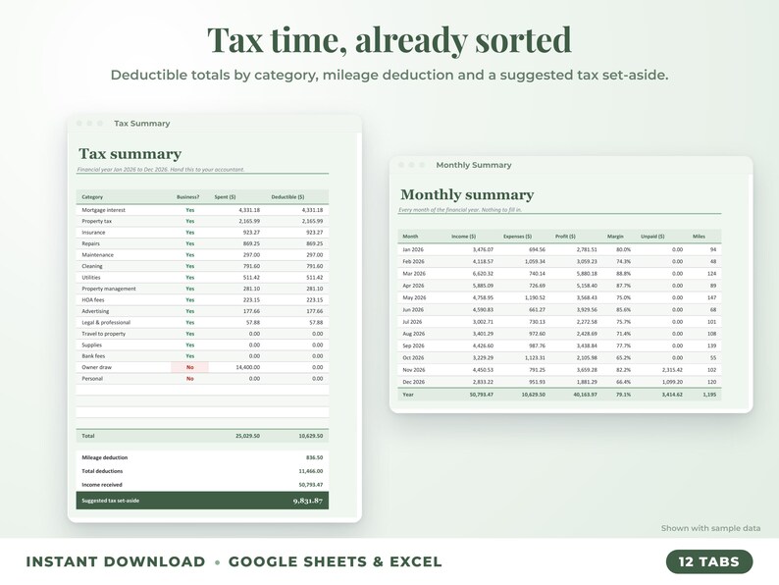Click the Mileage deduction value 836.50
The height and width of the screenshot is (585, 779).
[314, 457]
